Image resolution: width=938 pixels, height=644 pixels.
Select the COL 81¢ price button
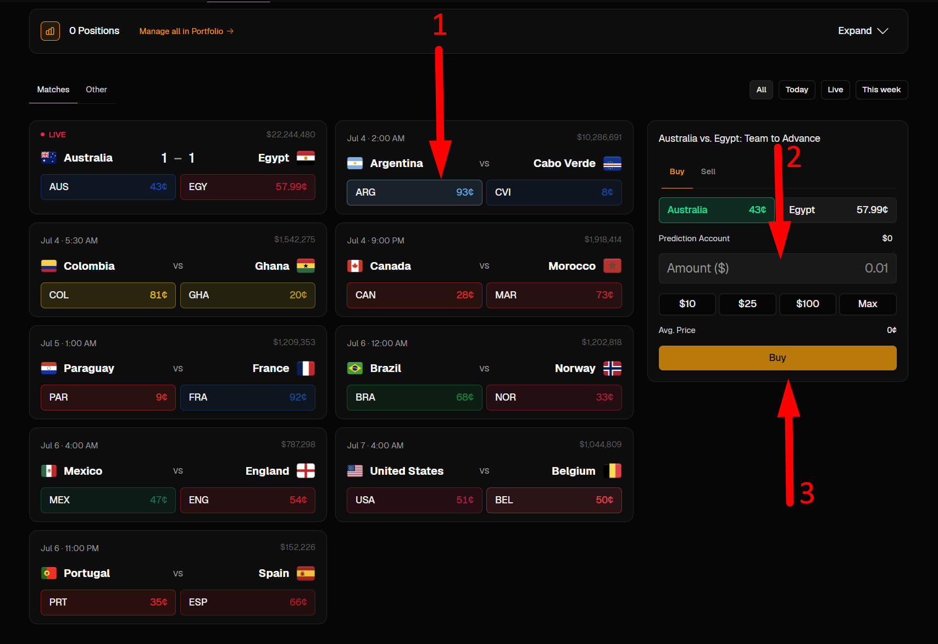(x=108, y=295)
